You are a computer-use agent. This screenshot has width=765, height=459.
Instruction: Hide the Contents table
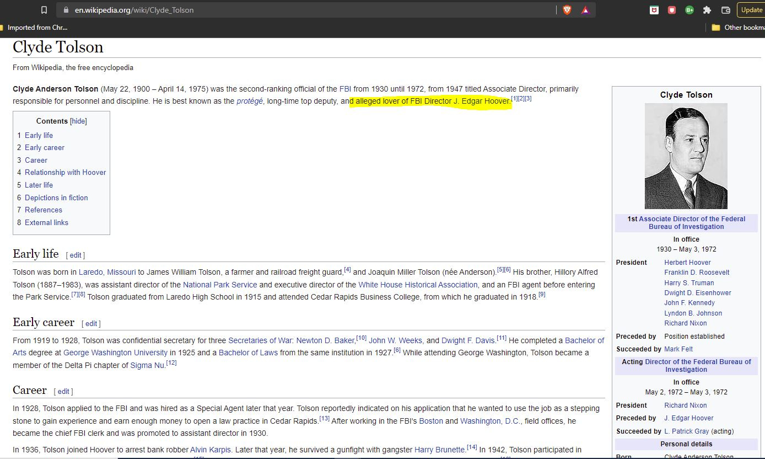click(x=79, y=121)
